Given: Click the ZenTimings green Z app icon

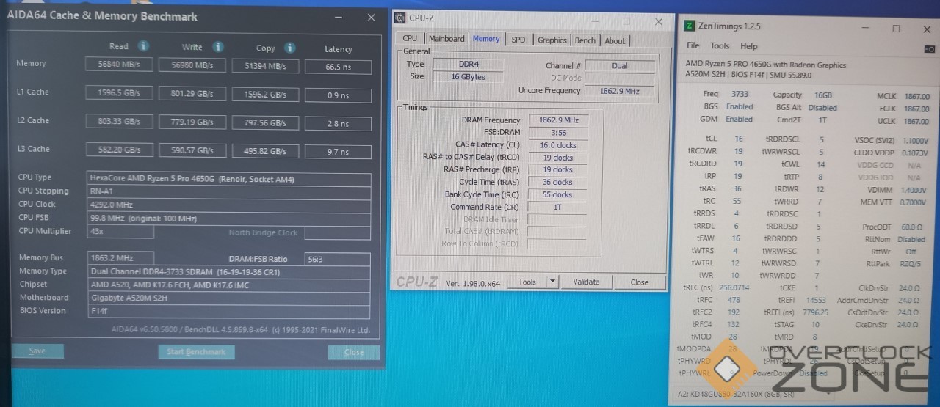Looking at the screenshot, I should (x=689, y=26).
